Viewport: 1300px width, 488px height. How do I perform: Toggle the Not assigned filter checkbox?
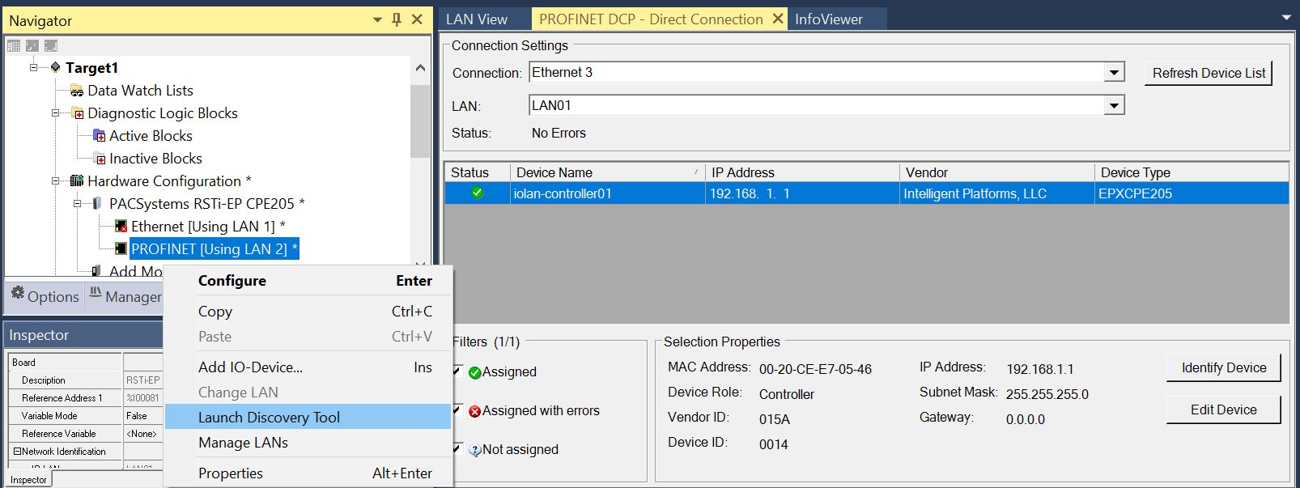coord(457,449)
